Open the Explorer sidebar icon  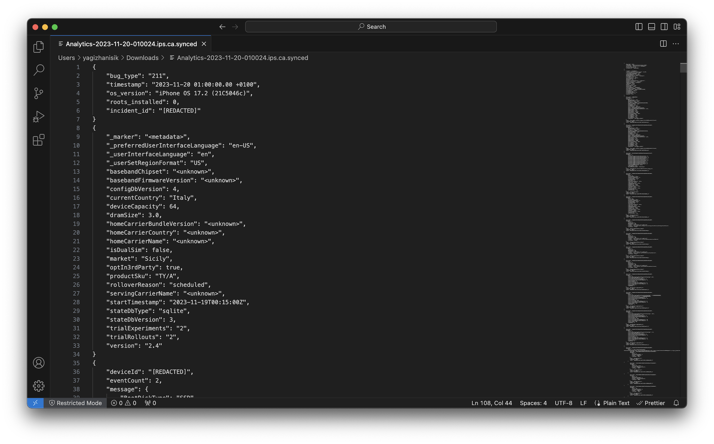38,47
